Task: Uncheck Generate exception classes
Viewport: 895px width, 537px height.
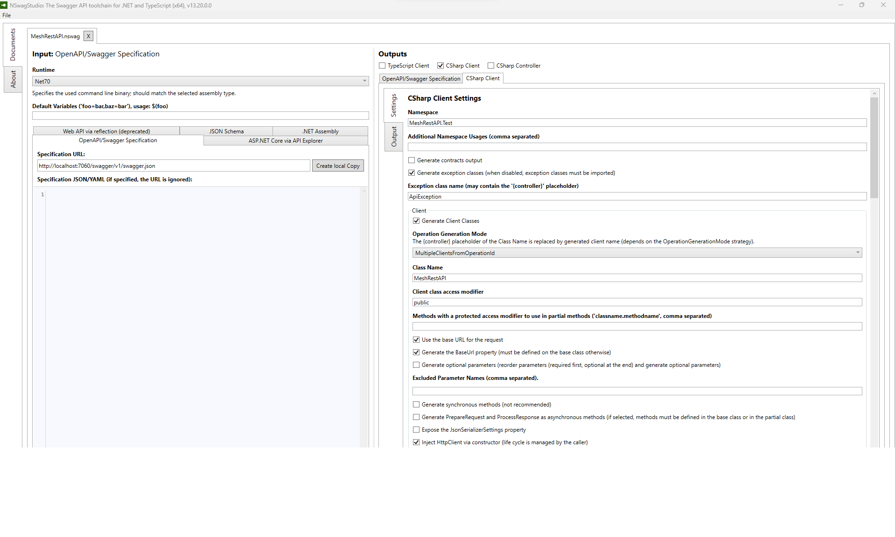Action: coord(412,172)
